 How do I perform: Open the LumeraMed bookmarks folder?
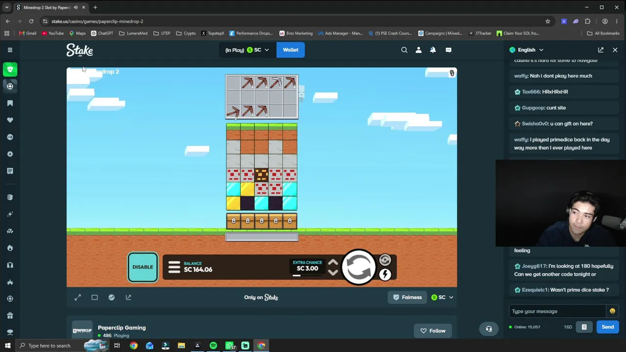(x=133, y=33)
